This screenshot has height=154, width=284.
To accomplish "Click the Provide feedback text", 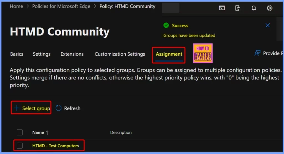I will [273, 53].
